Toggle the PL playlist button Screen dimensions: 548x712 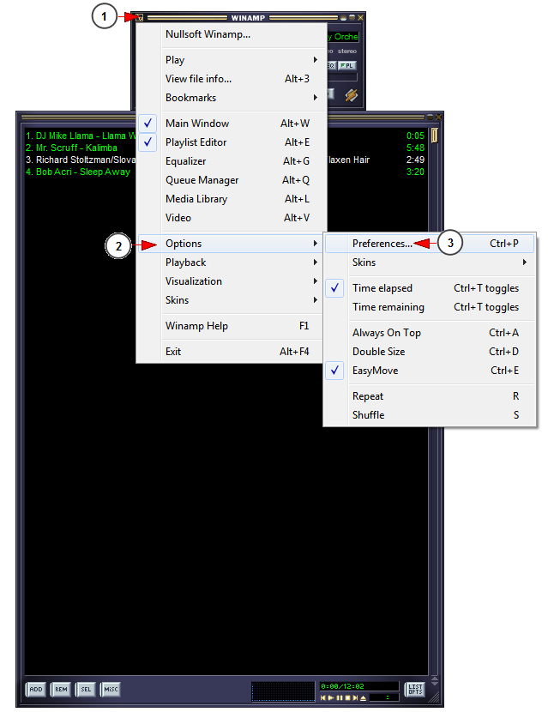point(347,65)
